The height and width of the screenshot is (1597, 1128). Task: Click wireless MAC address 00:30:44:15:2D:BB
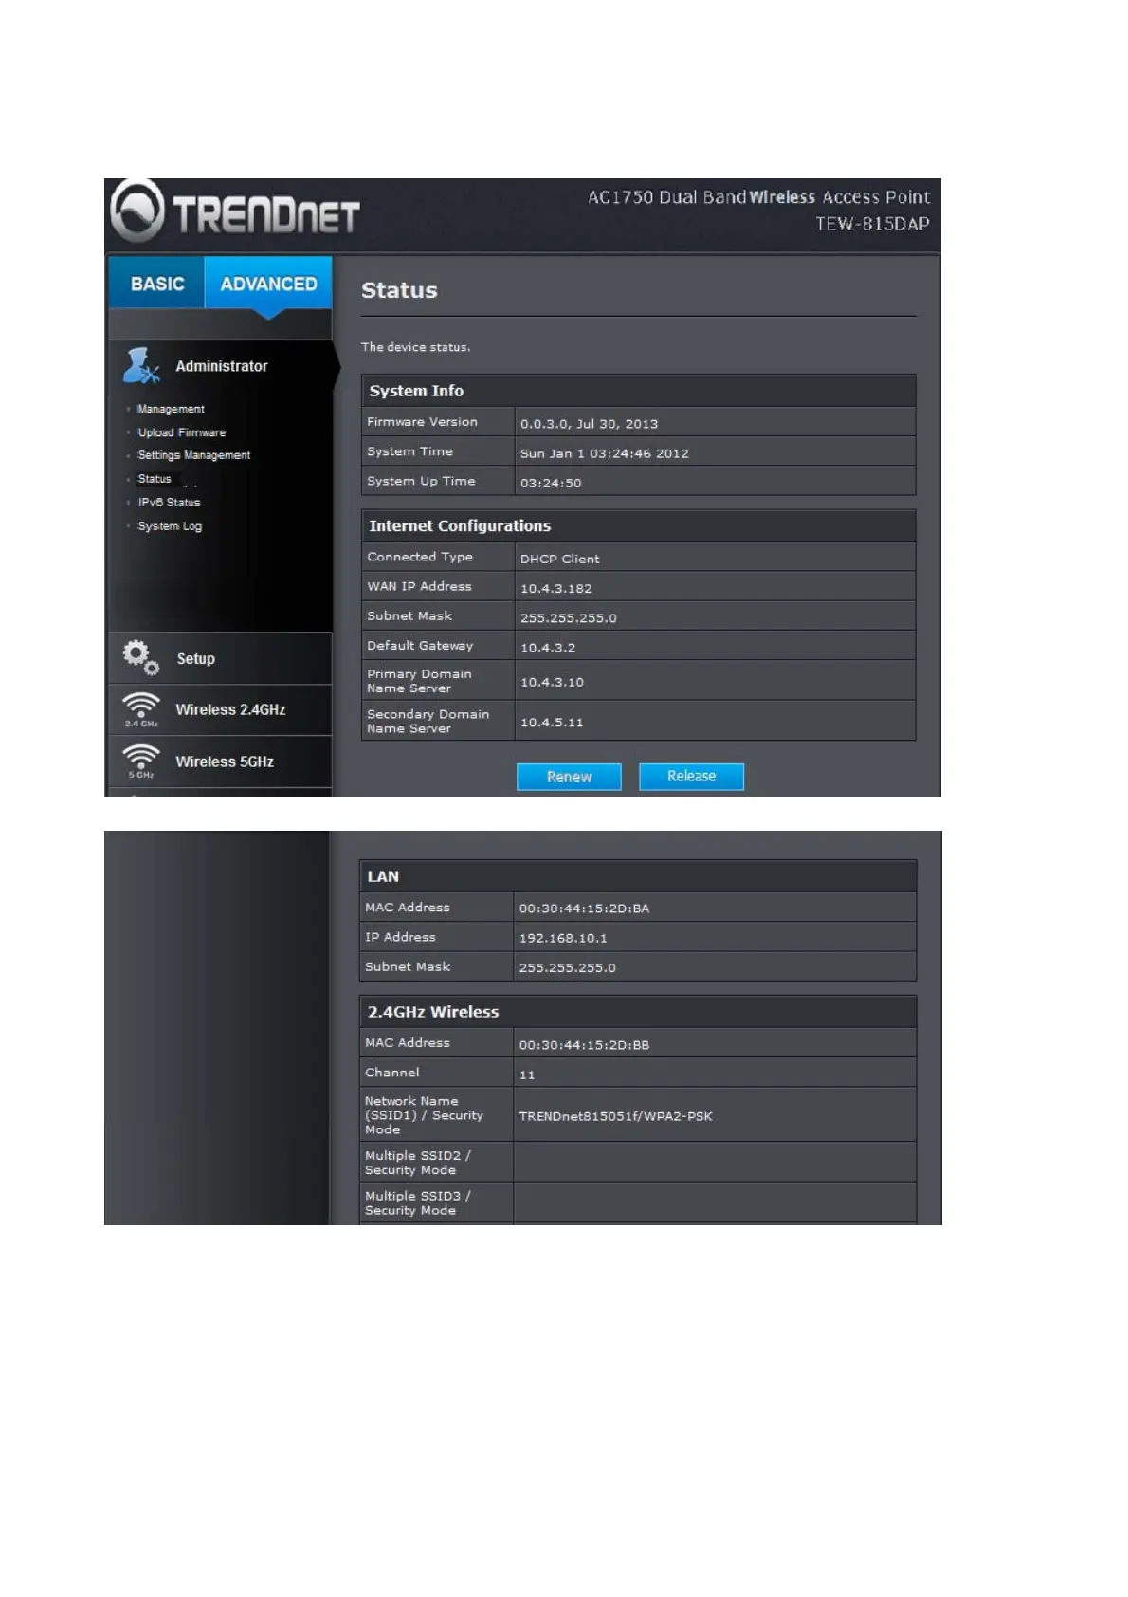click(584, 1045)
